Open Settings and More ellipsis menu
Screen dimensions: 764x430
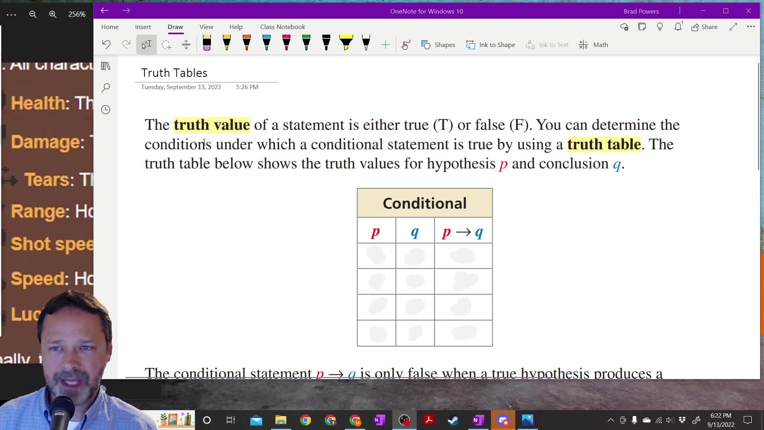point(751,27)
